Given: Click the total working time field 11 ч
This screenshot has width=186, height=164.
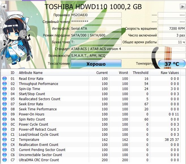Looking at the screenshot, I should coord(172,42).
